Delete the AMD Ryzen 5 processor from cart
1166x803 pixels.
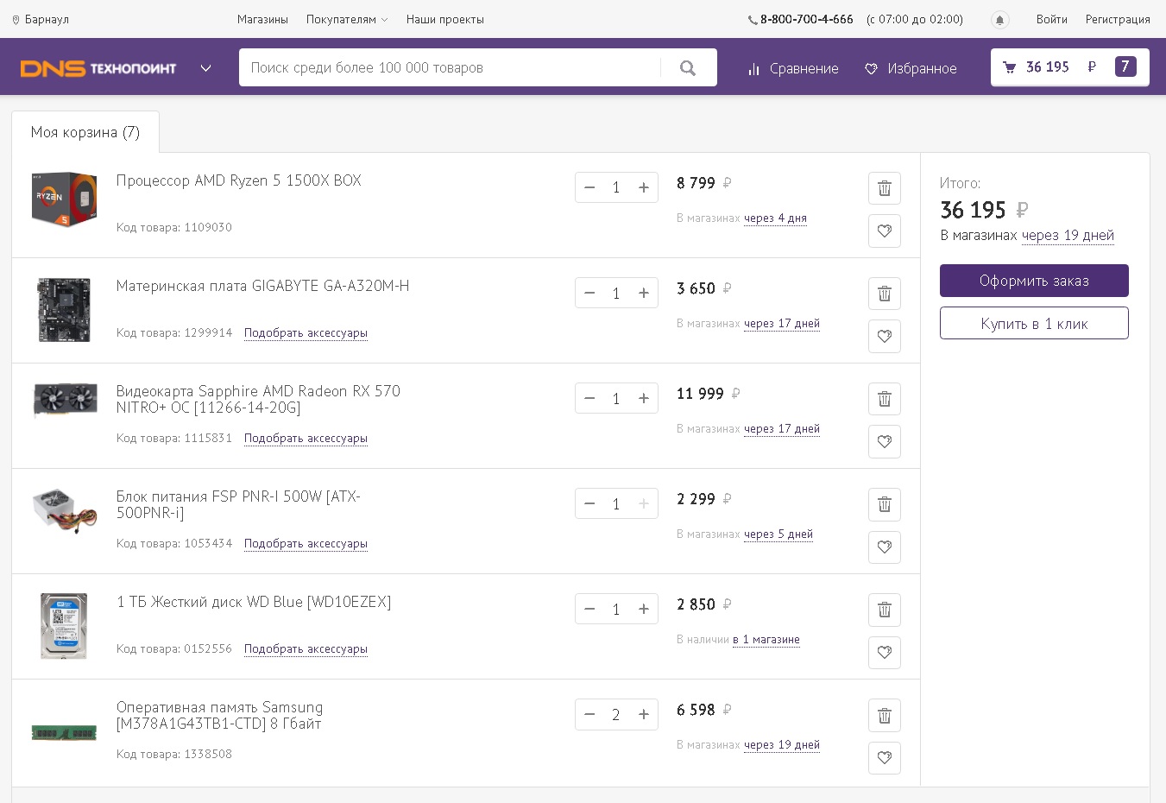[884, 188]
